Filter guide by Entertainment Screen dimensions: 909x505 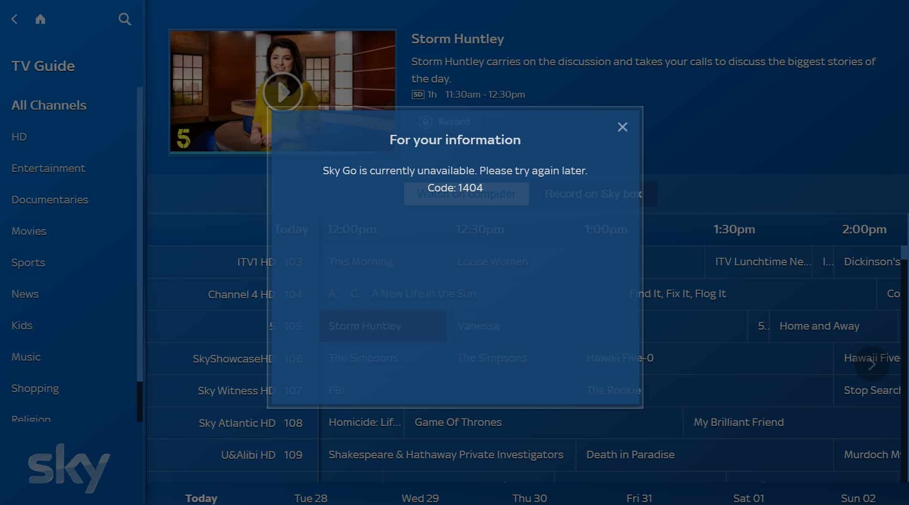coord(48,168)
